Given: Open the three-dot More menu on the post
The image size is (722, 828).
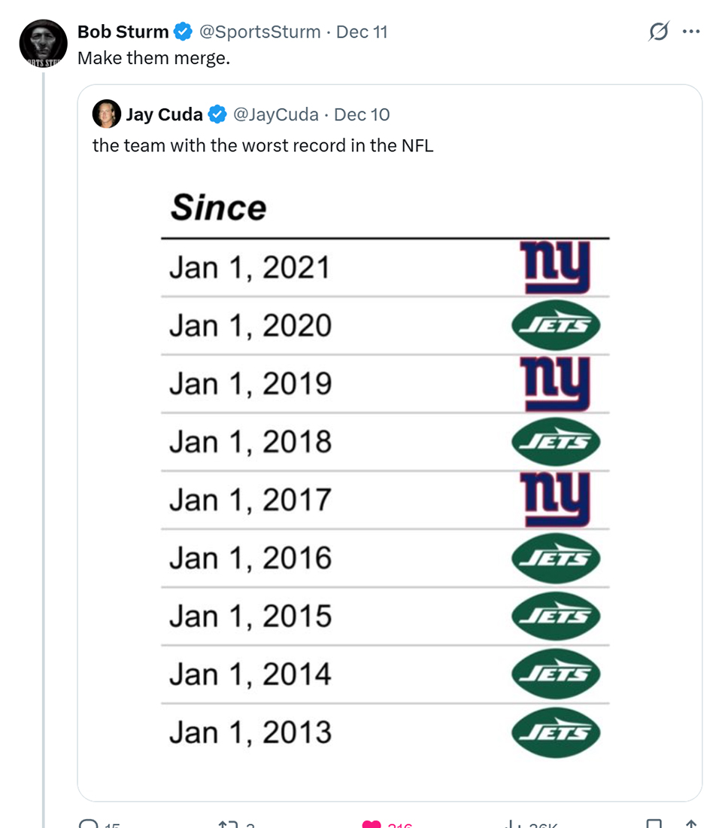Looking at the screenshot, I should pyautogui.click(x=690, y=32).
